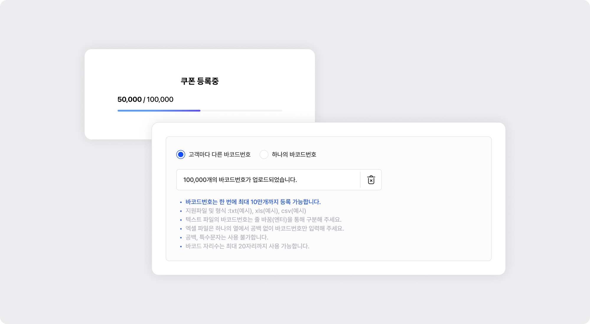Click the bold '50,000' progress count

pyautogui.click(x=129, y=99)
